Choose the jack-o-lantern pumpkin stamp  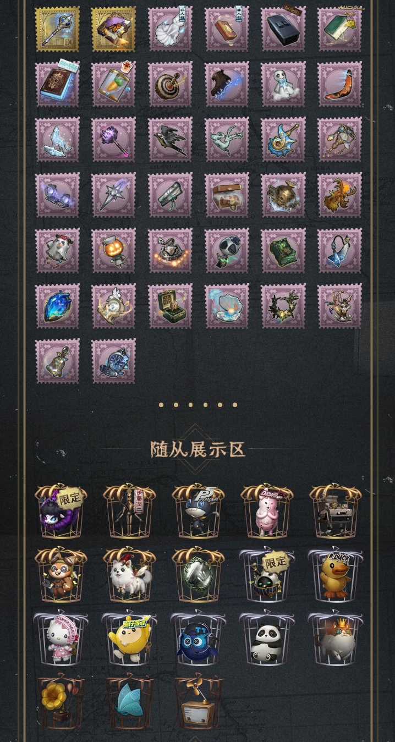coord(113,250)
